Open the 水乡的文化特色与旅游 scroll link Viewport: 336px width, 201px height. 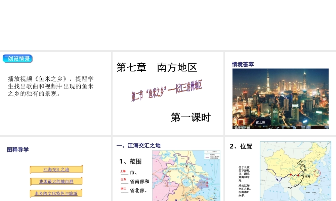(56, 193)
